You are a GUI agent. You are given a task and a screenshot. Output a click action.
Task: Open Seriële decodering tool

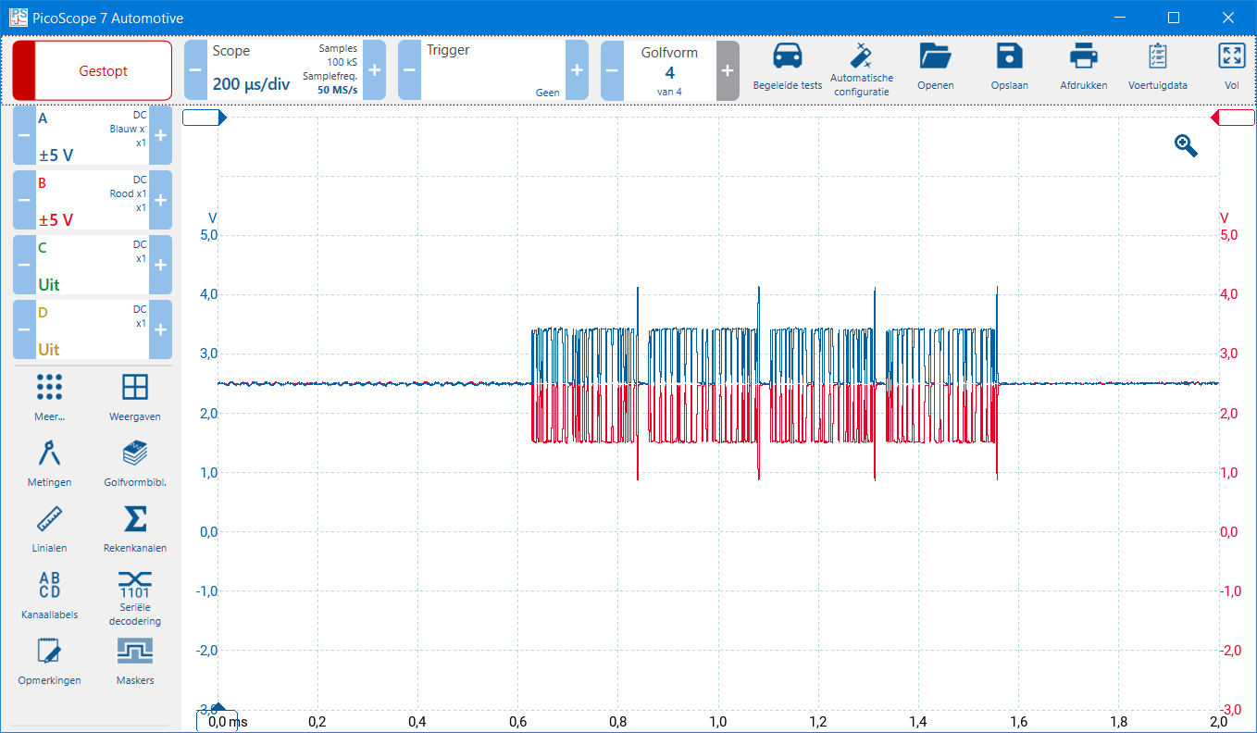click(135, 584)
